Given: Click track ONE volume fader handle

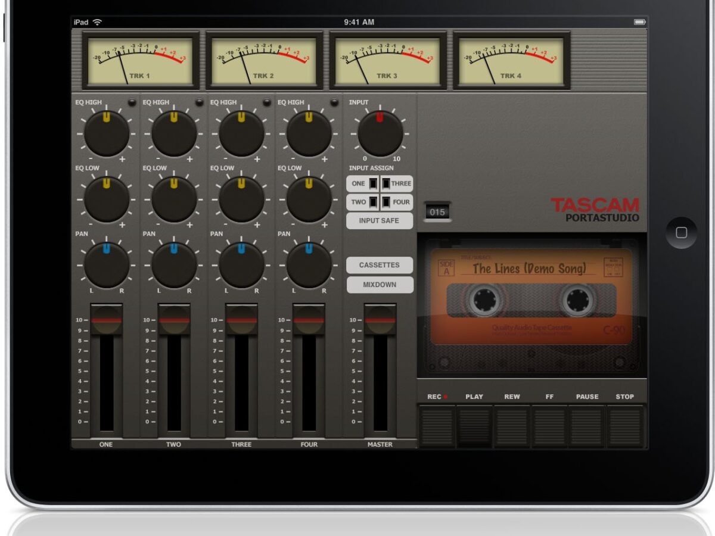Looking at the screenshot, I should (x=107, y=320).
